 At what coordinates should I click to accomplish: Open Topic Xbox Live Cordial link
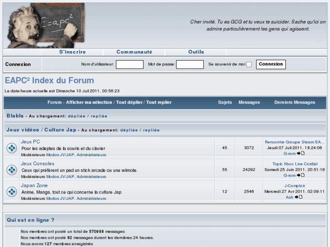(x=295, y=164)
